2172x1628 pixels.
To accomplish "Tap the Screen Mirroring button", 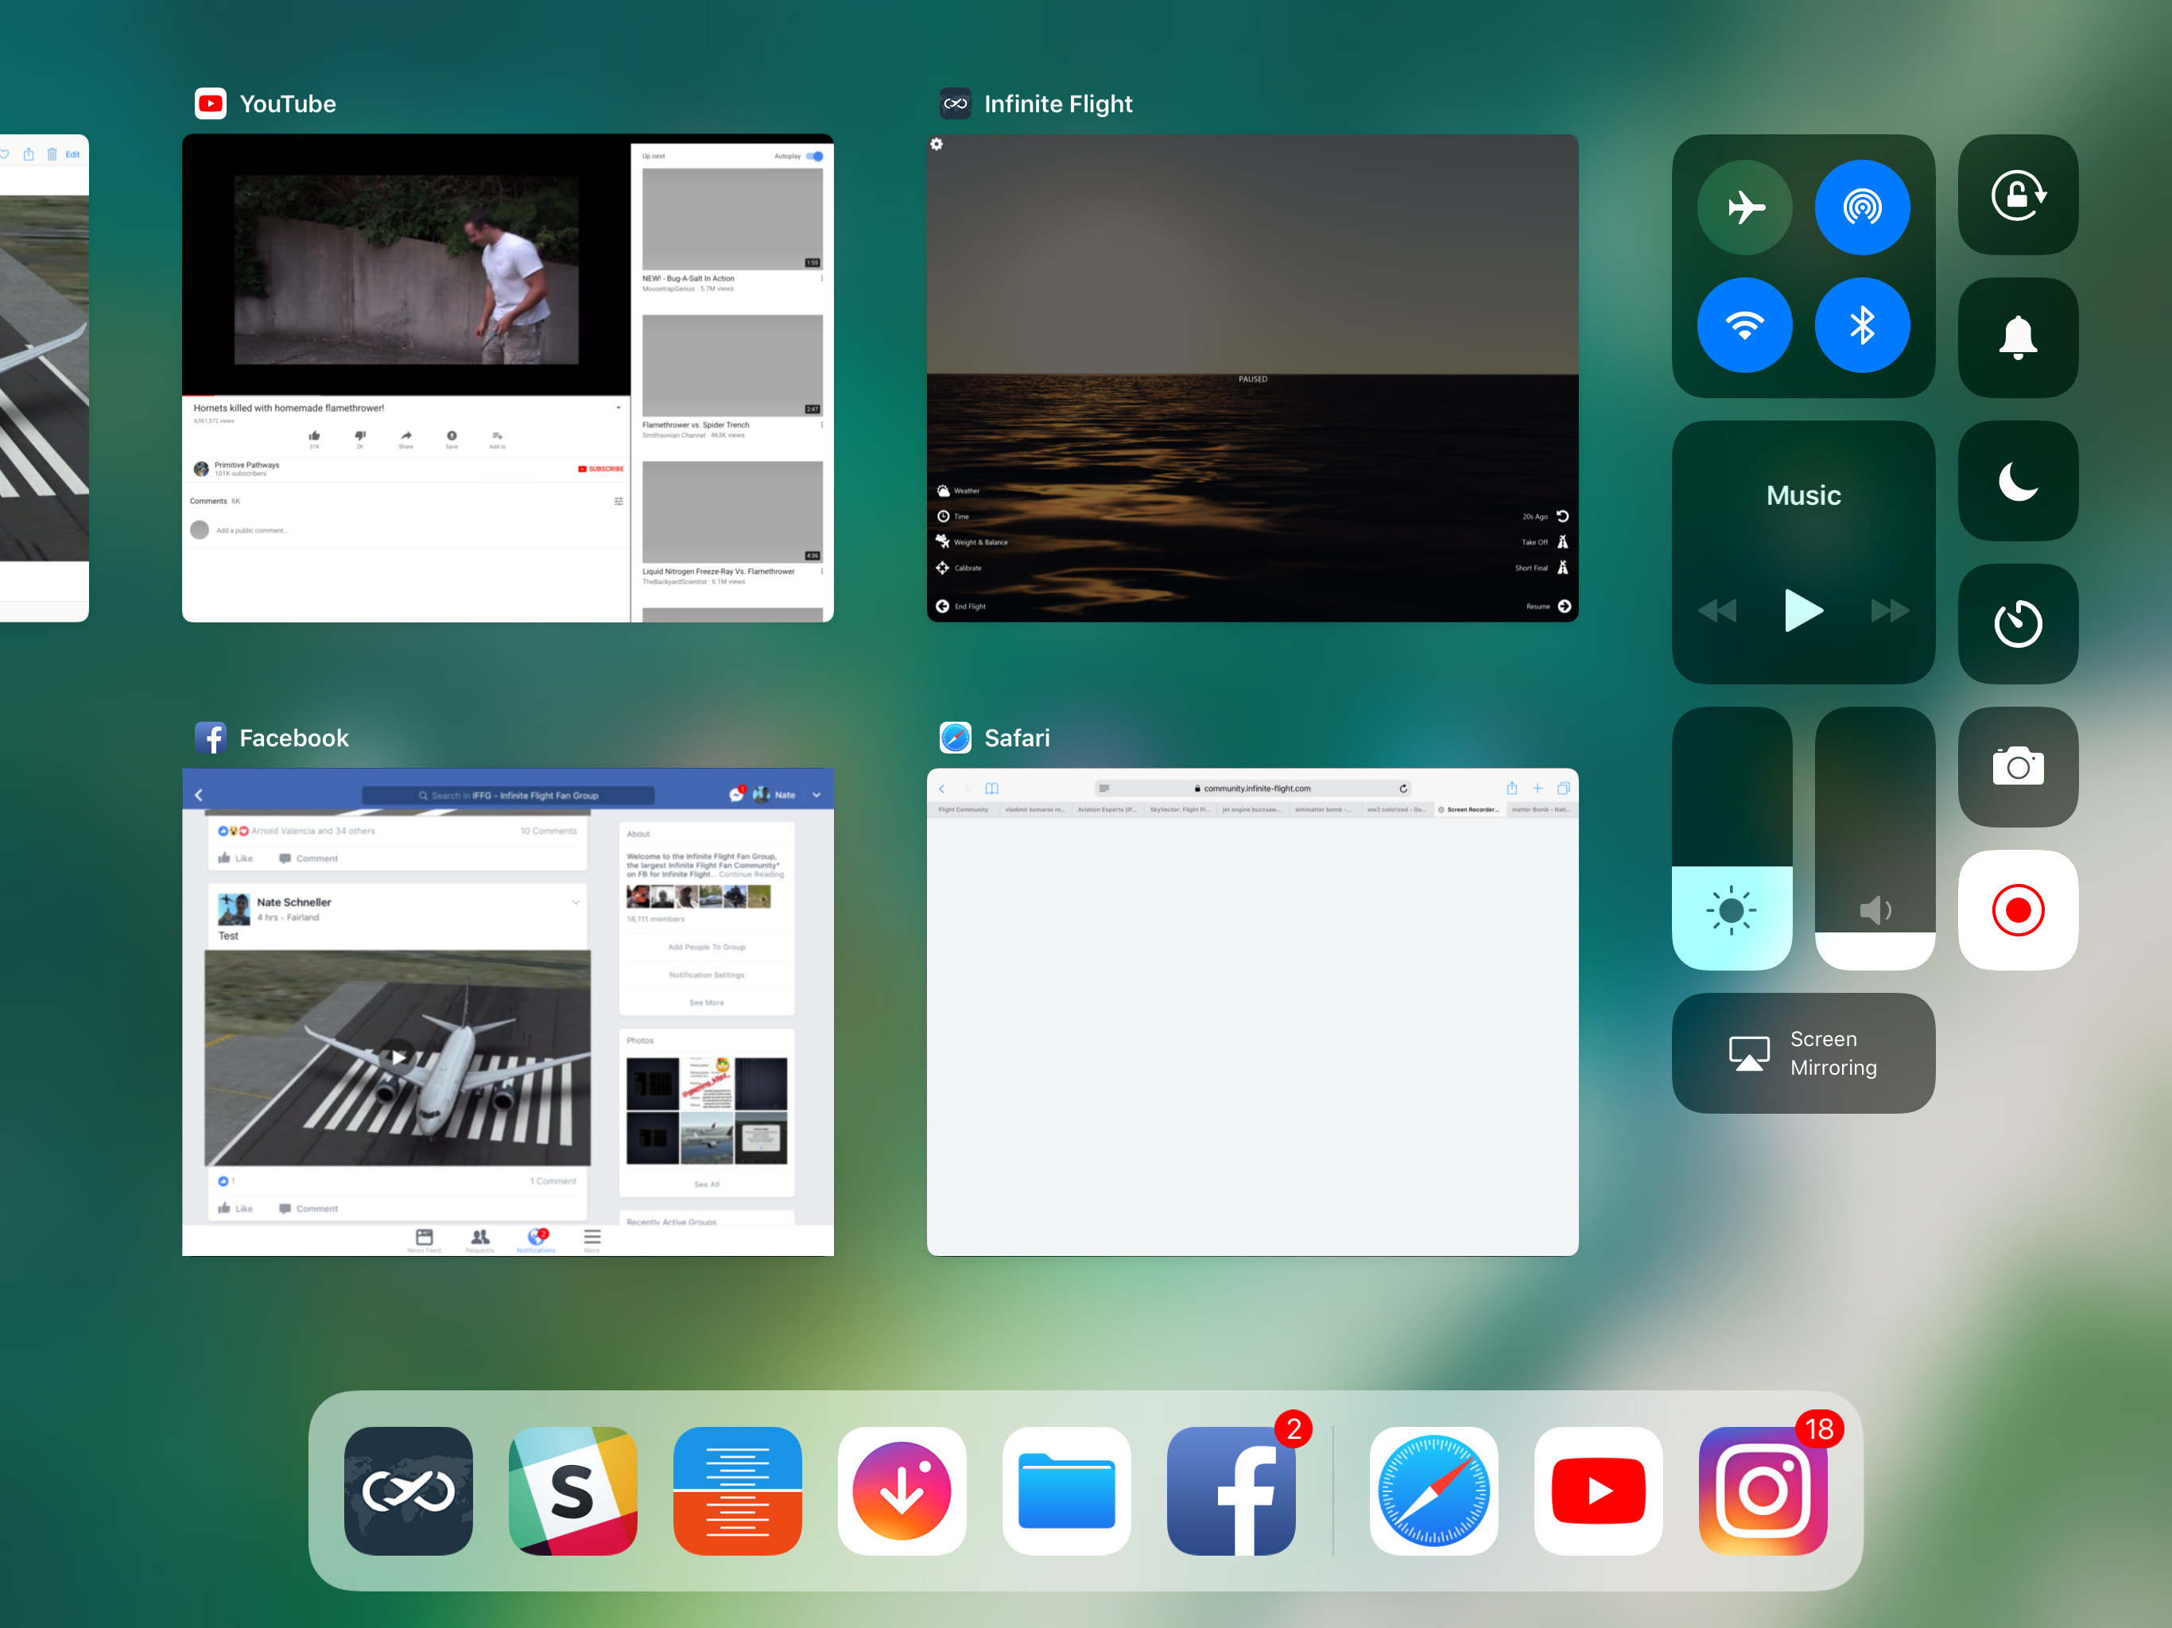I will pos(1803,1052).
